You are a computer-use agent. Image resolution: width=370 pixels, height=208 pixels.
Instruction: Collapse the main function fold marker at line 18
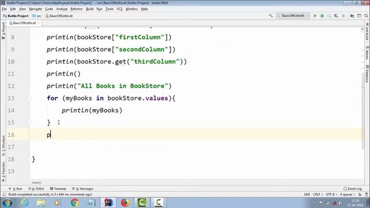29,159
